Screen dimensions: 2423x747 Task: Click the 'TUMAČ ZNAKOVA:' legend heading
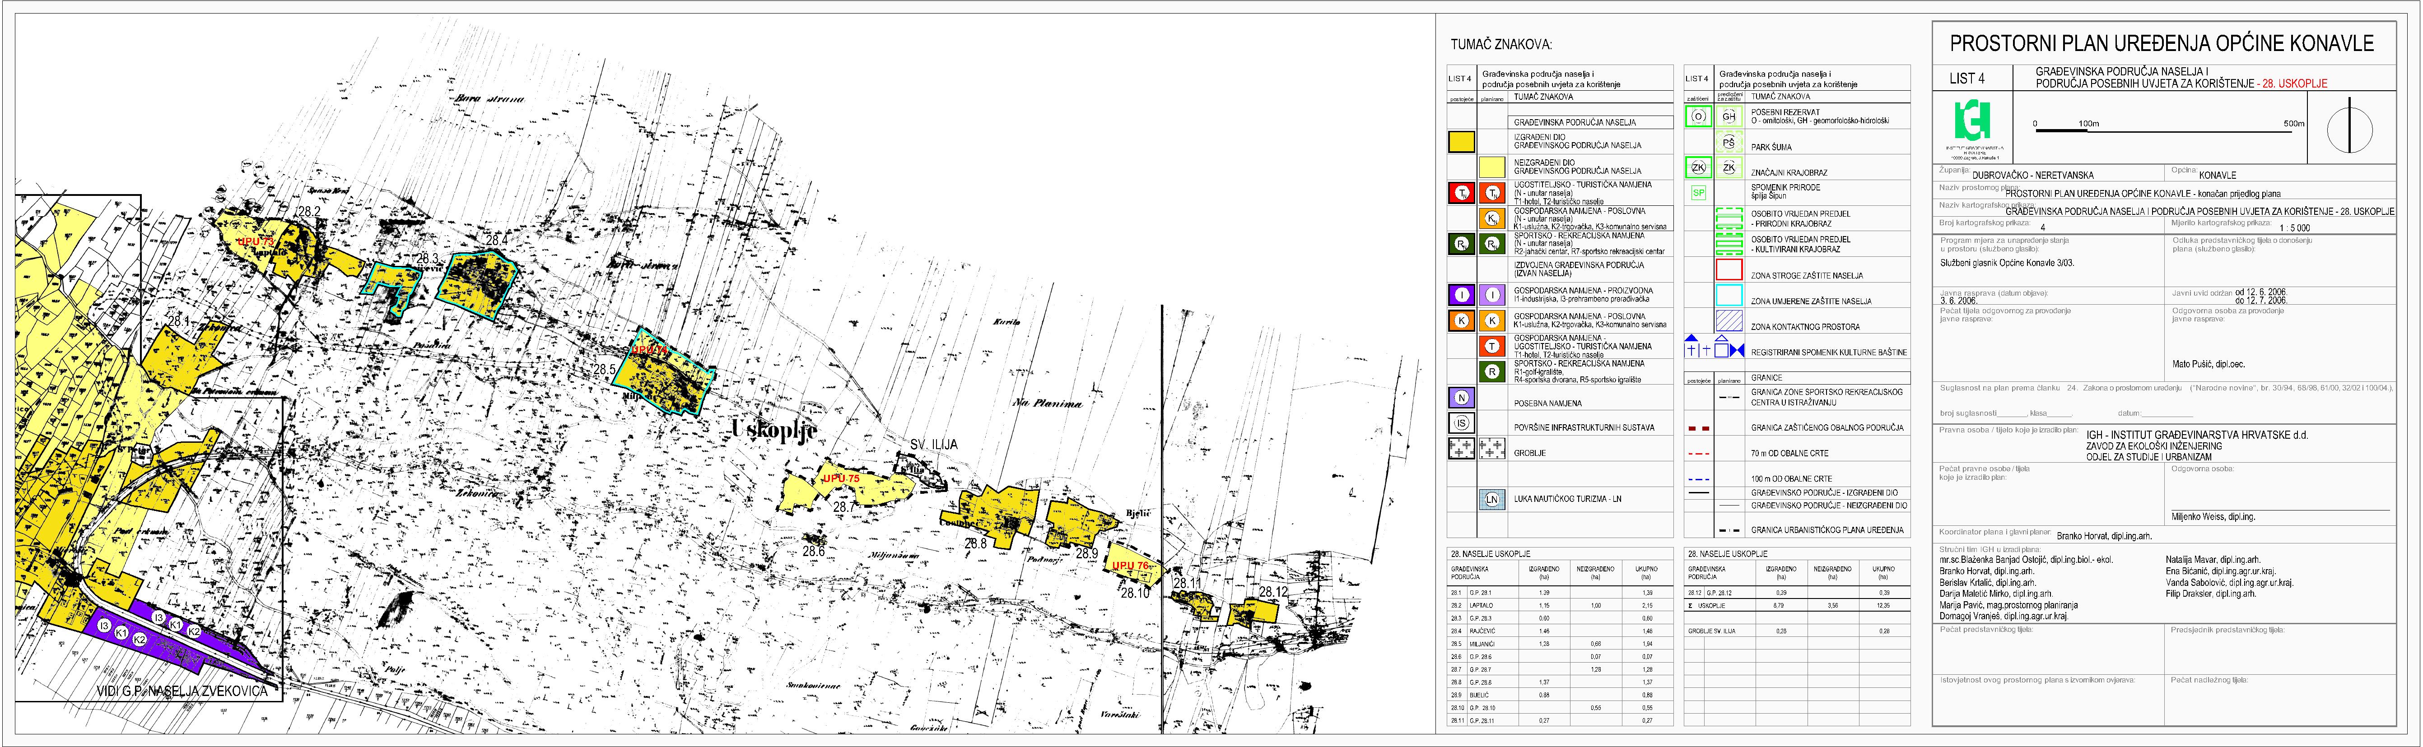(1501, 44)
